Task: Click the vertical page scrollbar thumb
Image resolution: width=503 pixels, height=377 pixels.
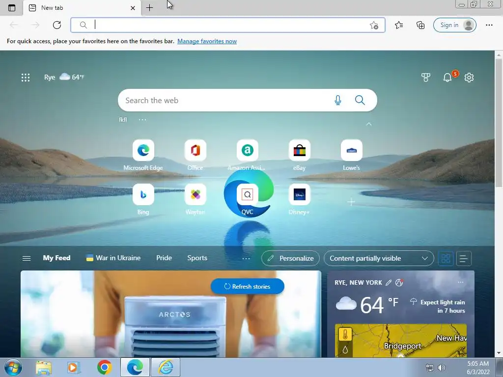Action: [499, 123]
